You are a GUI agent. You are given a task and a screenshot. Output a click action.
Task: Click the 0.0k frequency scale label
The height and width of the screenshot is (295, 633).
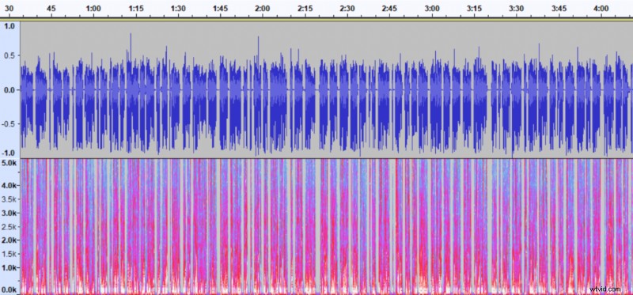point(9,289)
